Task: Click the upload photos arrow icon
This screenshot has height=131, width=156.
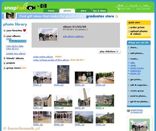Action: [x=129, y=31]
